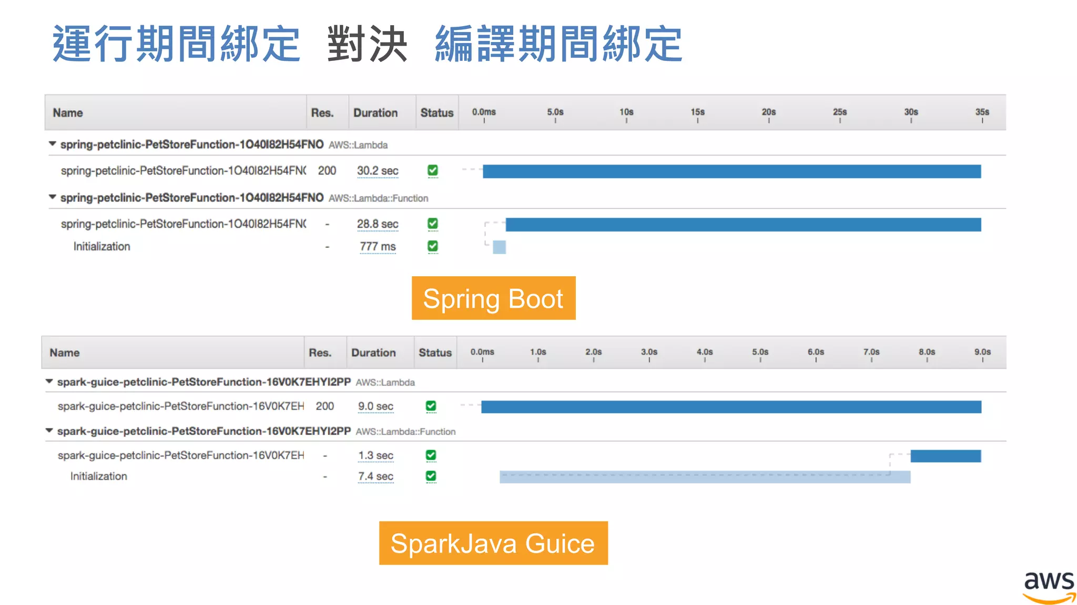Viewport: 1077px width, 605px height.
Task: Click Name column header in Spring Boot table
Action: pyautogui.click(x=68, y=113)
